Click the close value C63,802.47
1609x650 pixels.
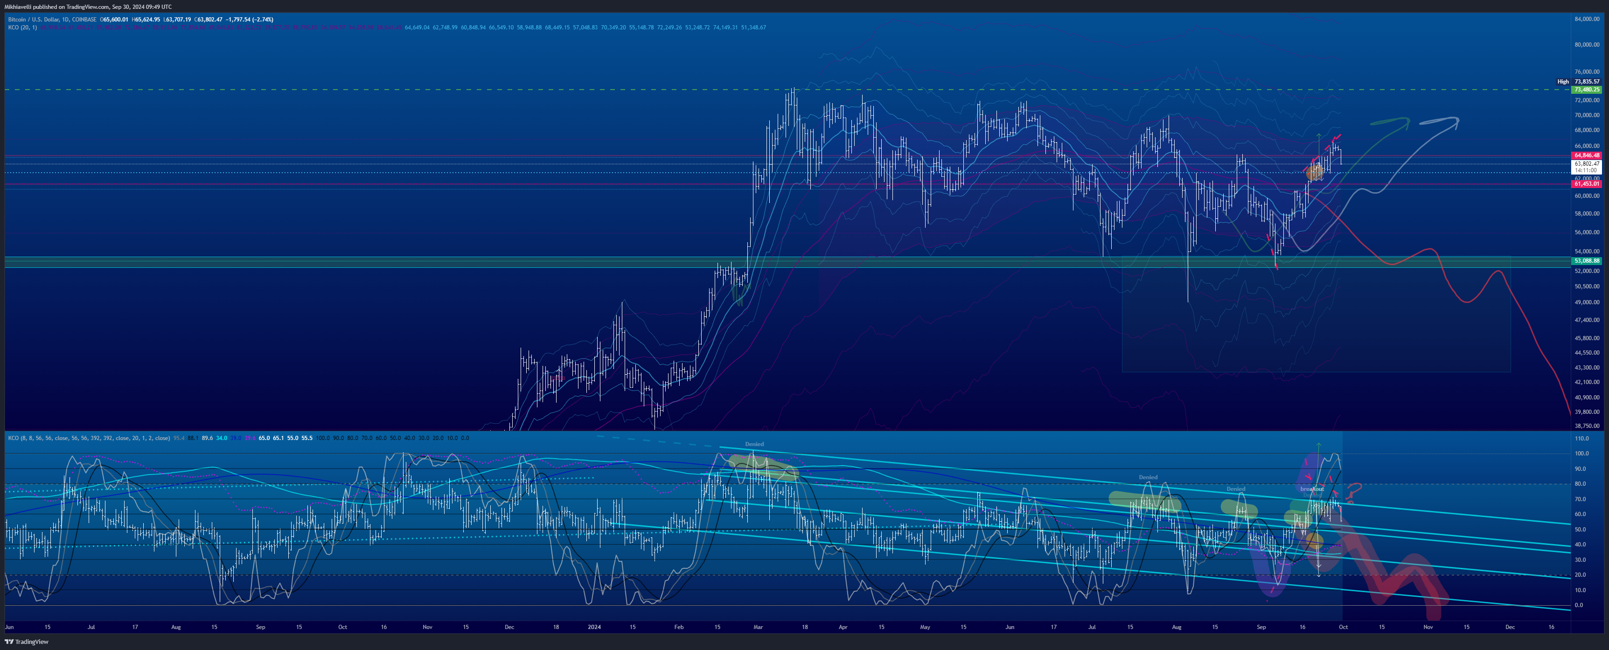coord(208,20)
